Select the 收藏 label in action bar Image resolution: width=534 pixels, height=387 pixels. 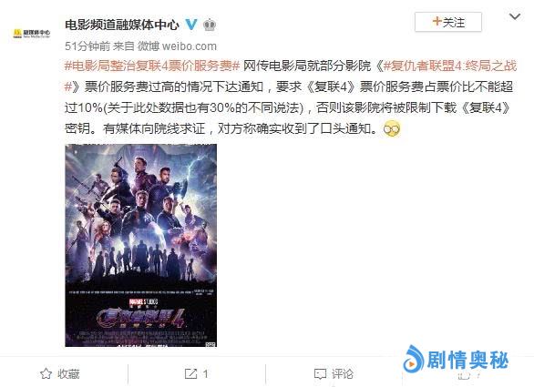tap(68, 373)
